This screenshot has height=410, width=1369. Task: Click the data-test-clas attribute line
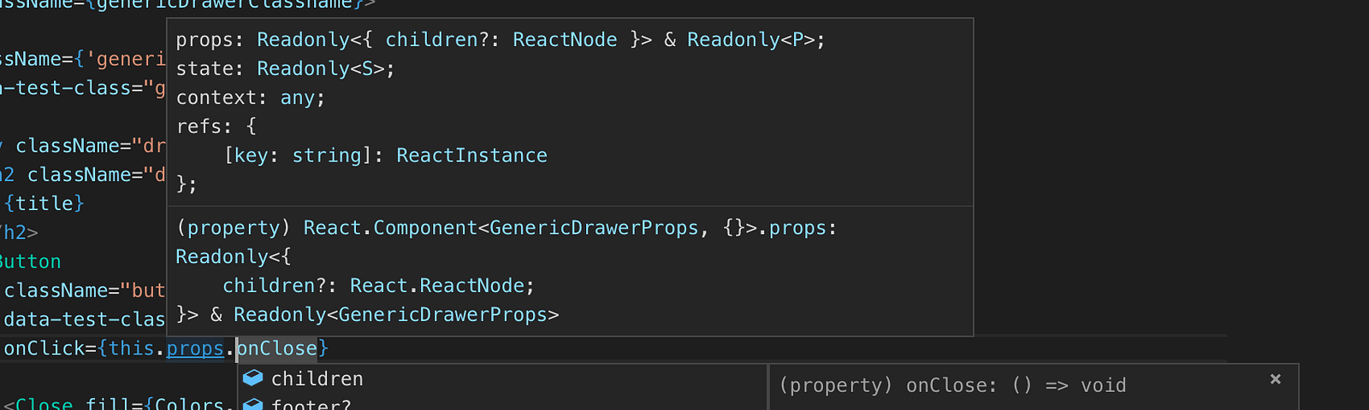(x=84, y=319)
